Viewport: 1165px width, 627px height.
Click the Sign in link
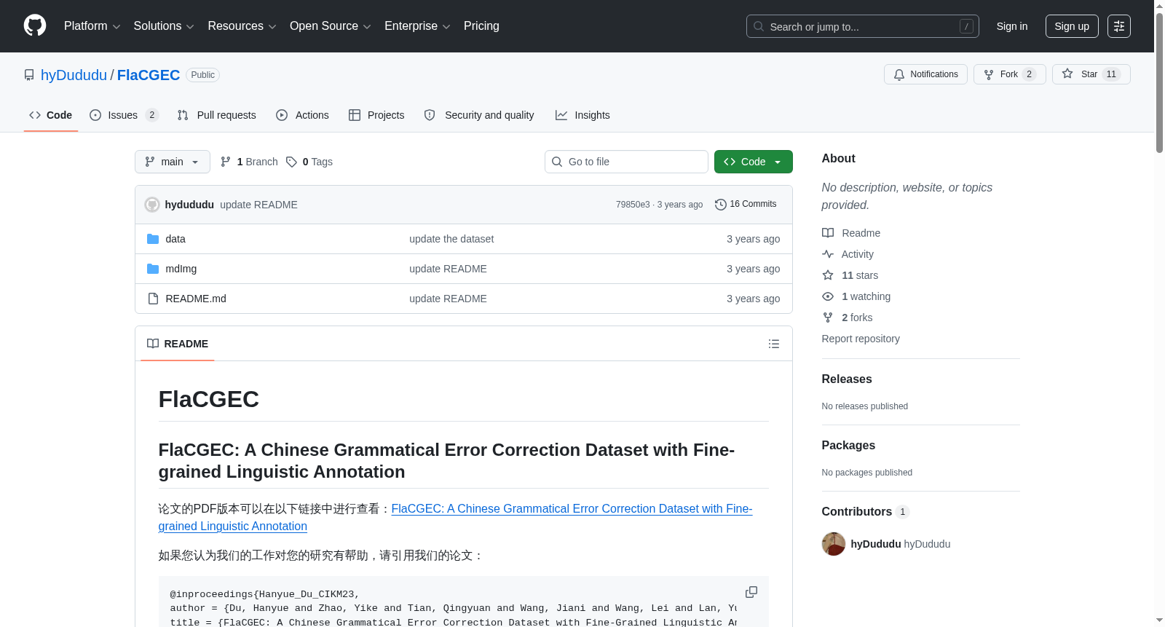tap(1012, 26)
